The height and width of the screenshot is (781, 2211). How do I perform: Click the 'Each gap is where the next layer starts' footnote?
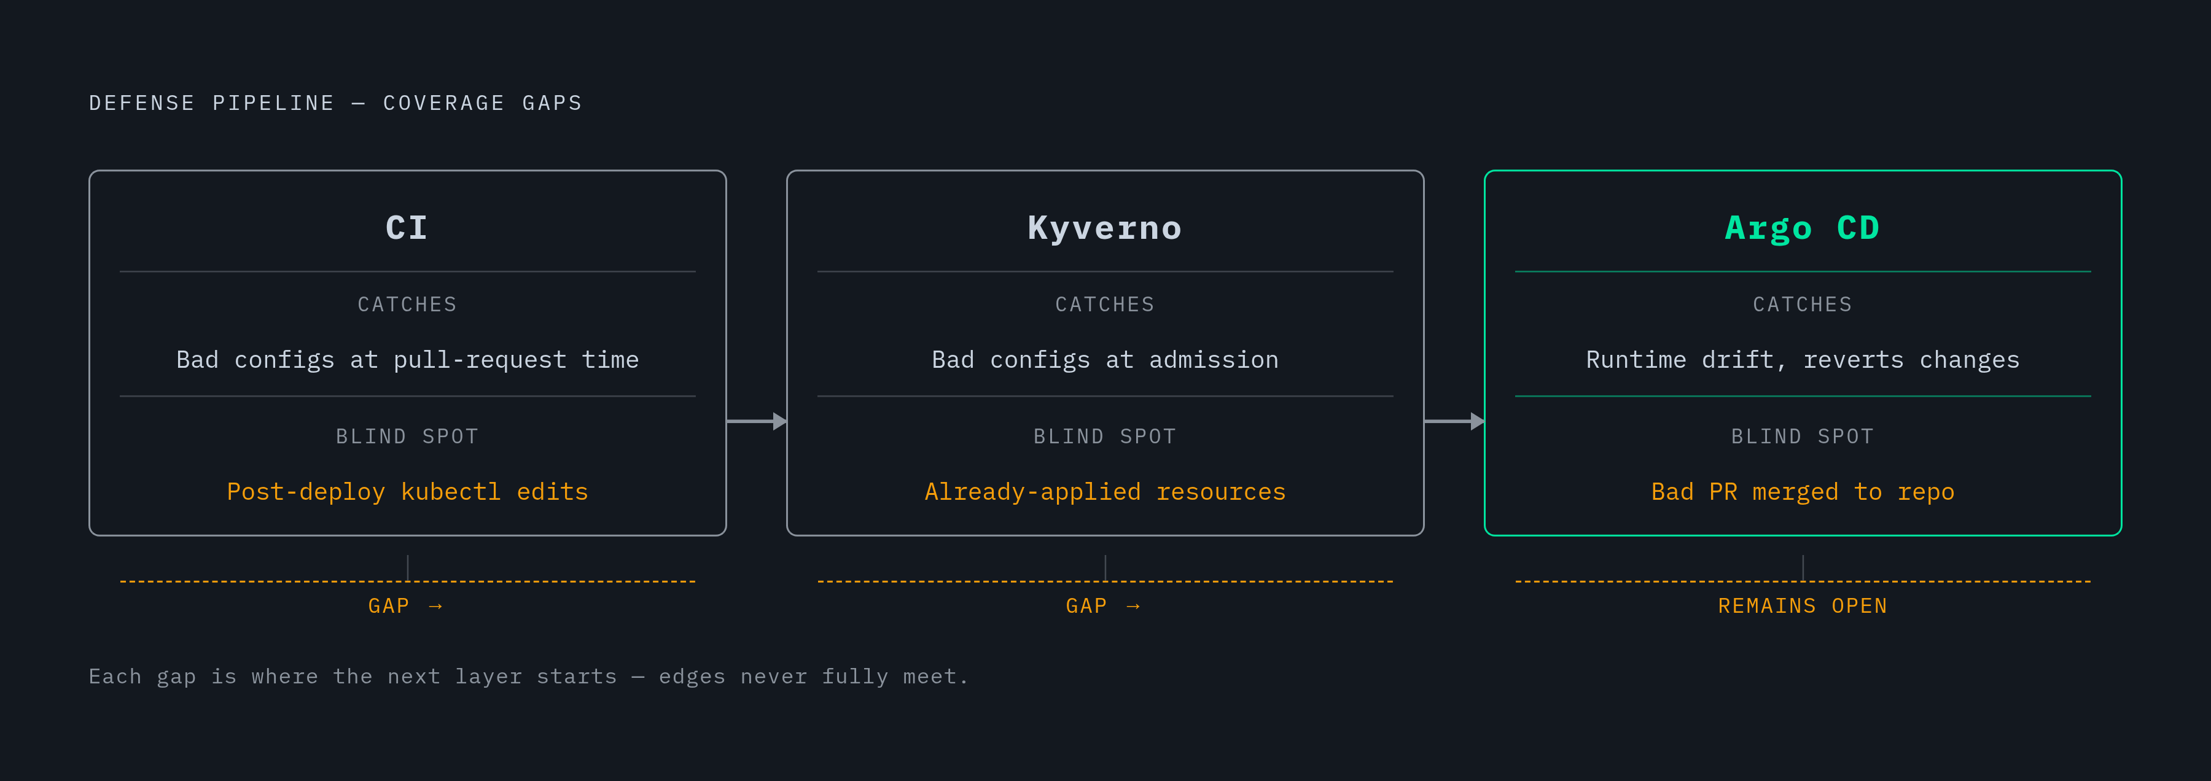529,676
